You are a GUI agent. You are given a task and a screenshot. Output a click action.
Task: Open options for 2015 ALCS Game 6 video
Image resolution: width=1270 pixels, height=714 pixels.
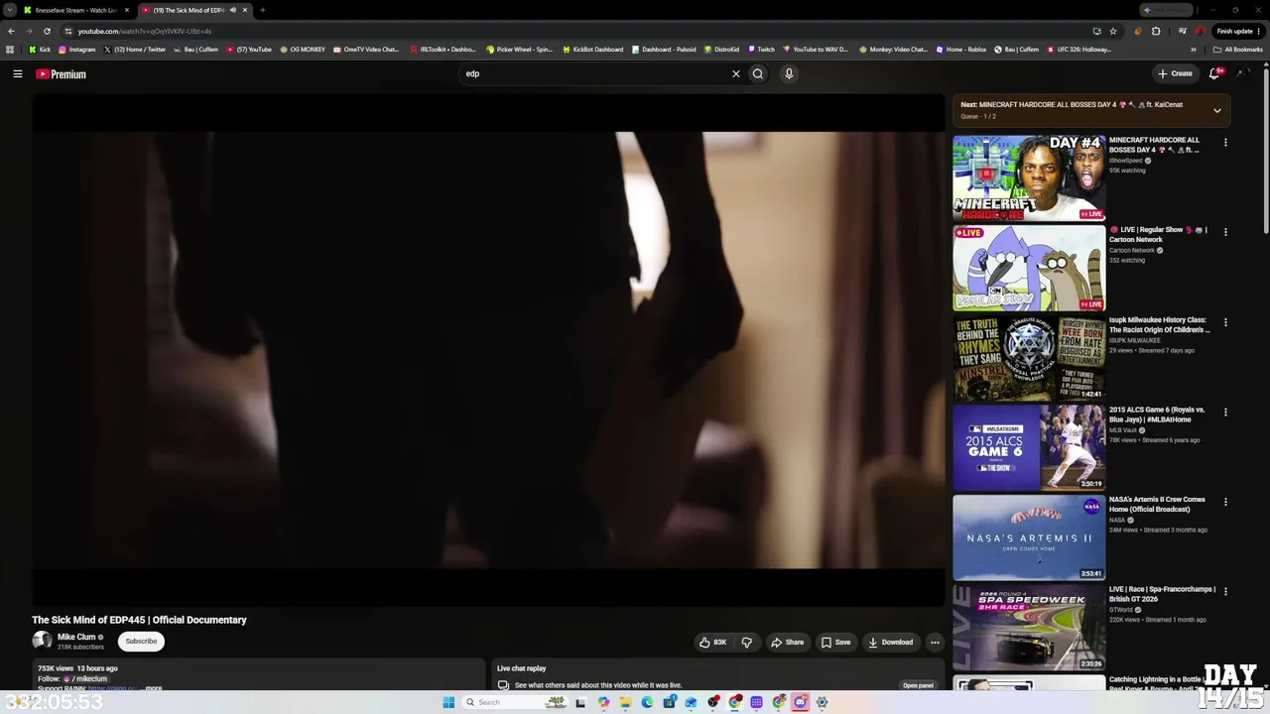coord(1225,412)
